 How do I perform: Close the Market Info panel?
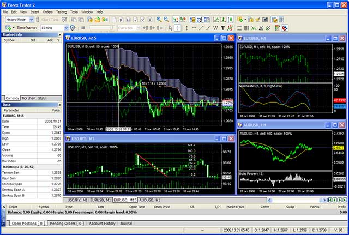[x=60, y=34]
